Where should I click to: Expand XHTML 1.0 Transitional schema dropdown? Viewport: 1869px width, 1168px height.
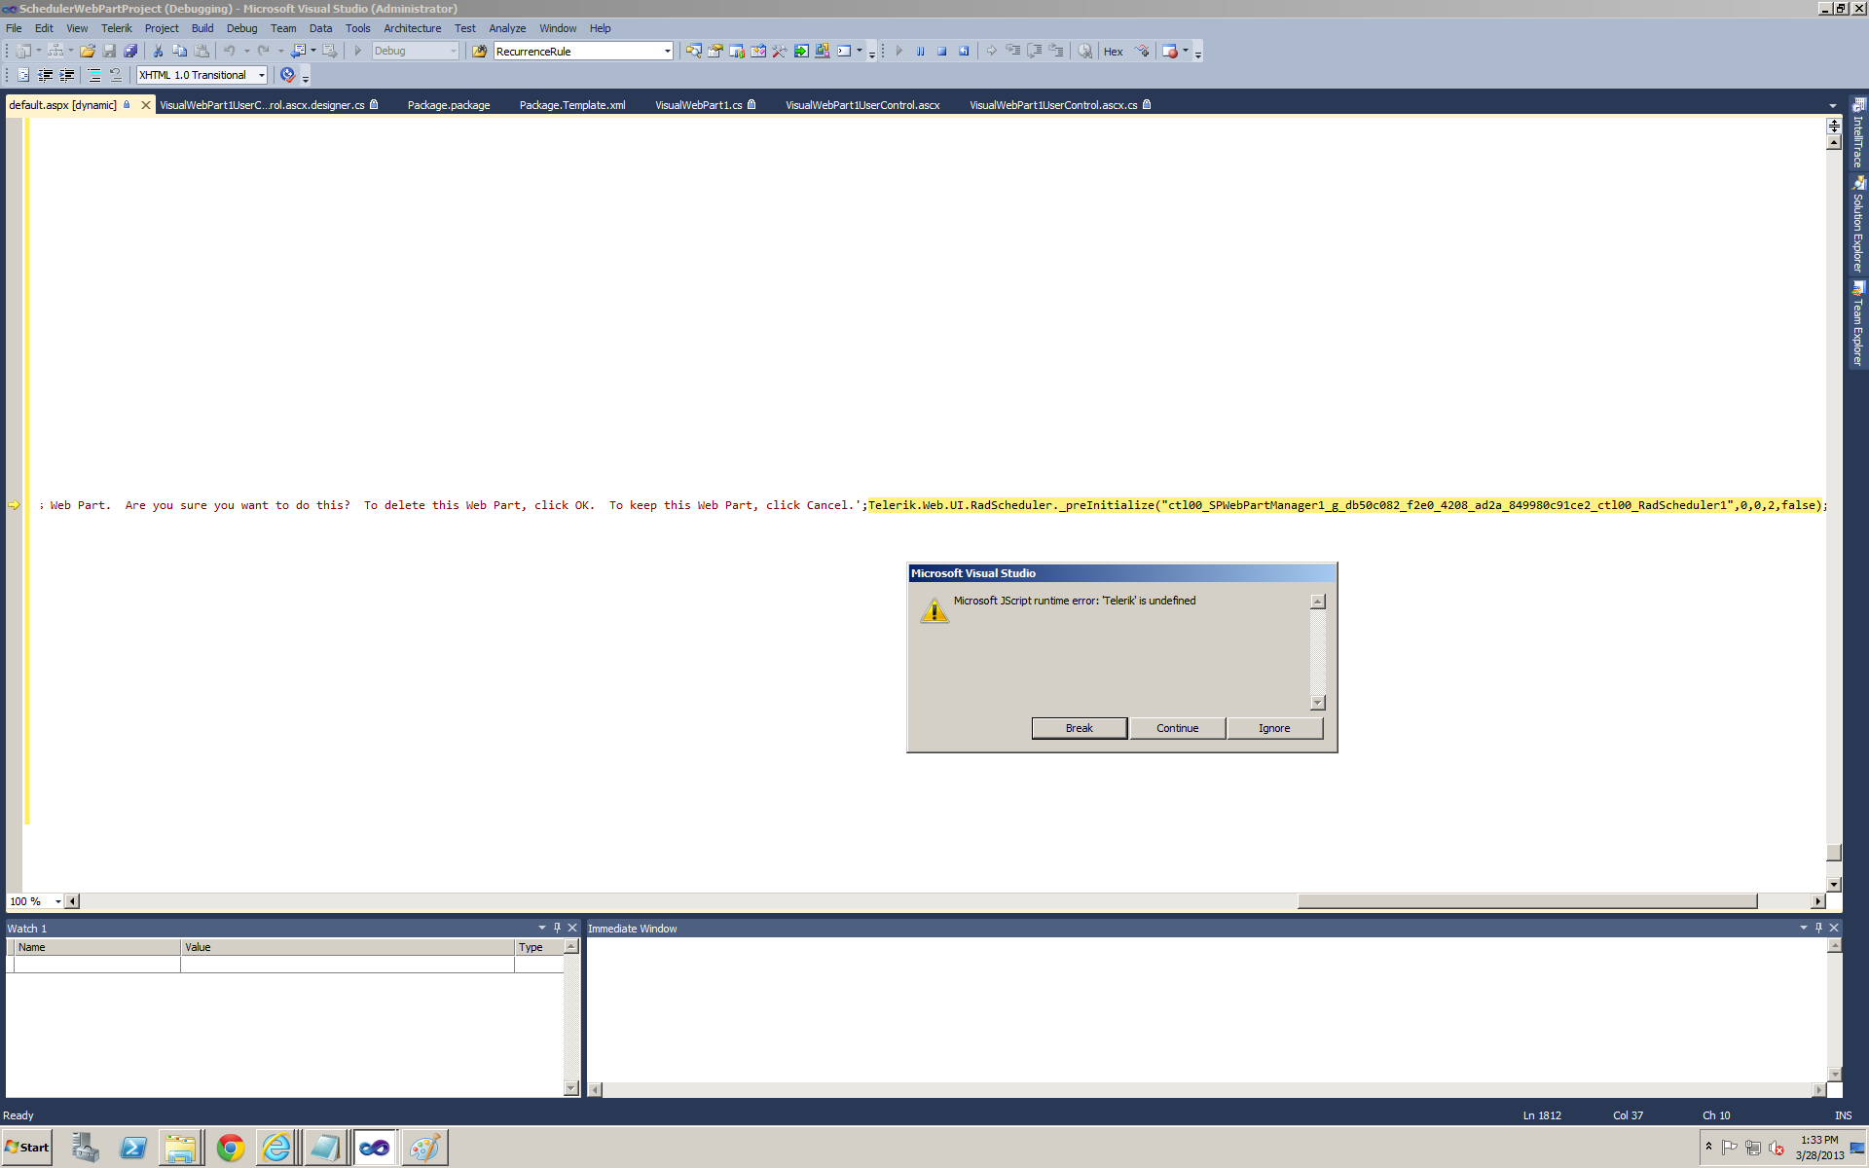pyautogui.click(x=261, y=75)
